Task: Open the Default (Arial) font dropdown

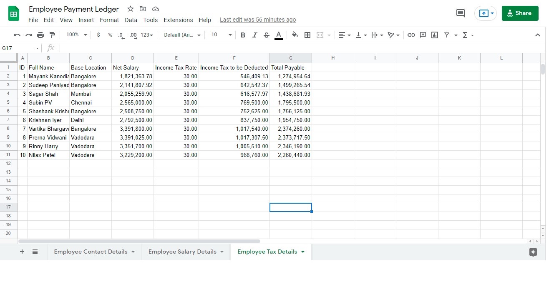Action: click(182, 35)
